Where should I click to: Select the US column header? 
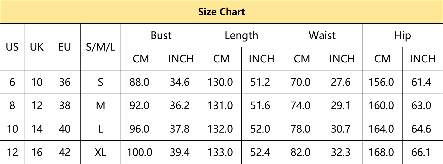pyautogui.click(x=12, y=47)
